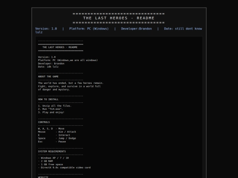Screen dimensions: 238x178
Task: Click 'W, A, S, D - Move' row
Action: point(51,129)
